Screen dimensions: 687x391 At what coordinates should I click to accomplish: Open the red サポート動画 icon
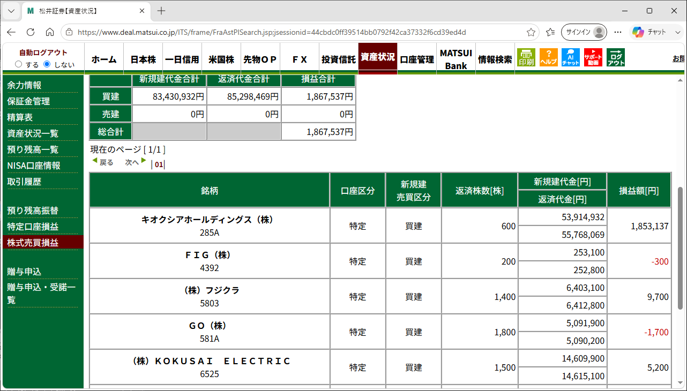(x=593, y=57)
